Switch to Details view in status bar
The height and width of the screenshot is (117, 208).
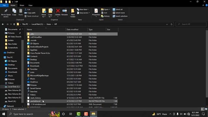tap(202, 109)
